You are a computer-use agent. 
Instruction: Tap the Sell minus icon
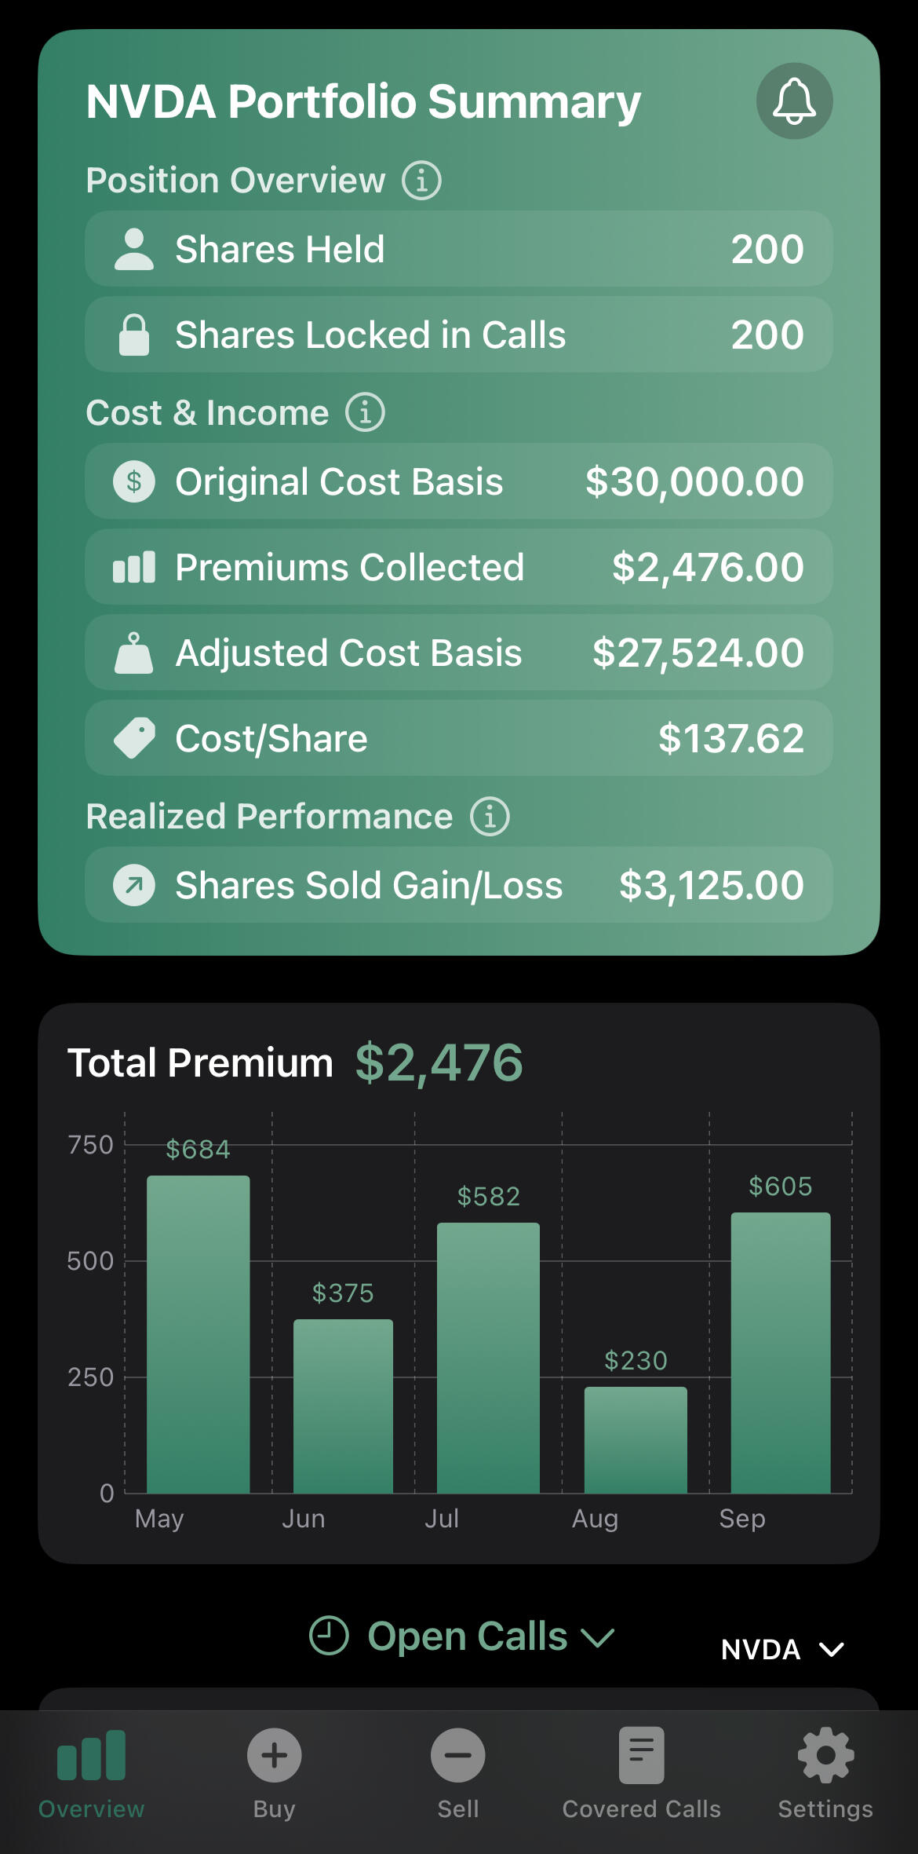(457, 1755)
